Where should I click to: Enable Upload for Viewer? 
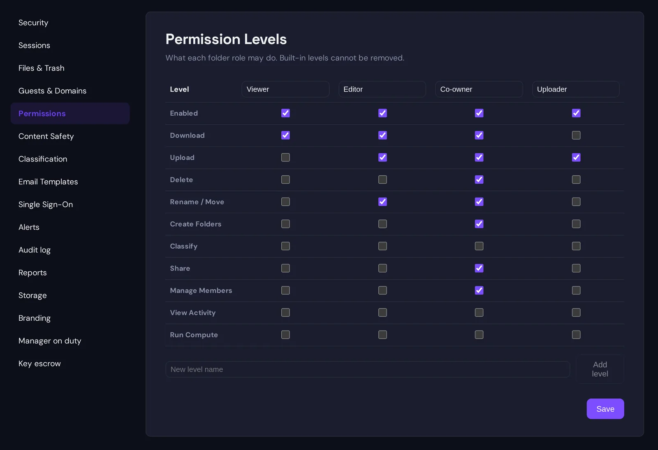pyautogui.click(x=285, y=158)
